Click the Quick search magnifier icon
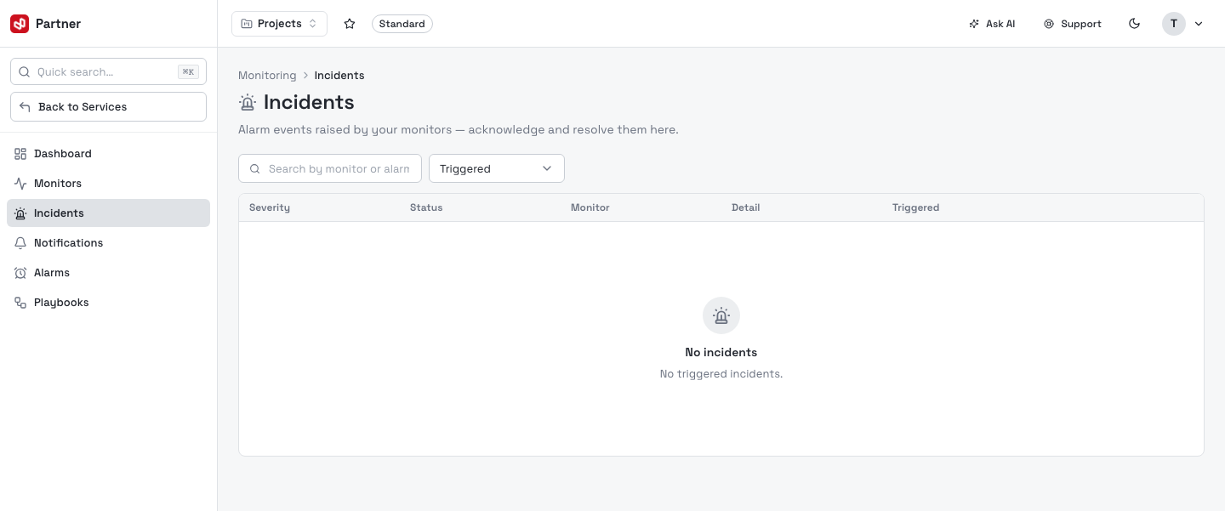1225x511 pixels. coord(24,71)
